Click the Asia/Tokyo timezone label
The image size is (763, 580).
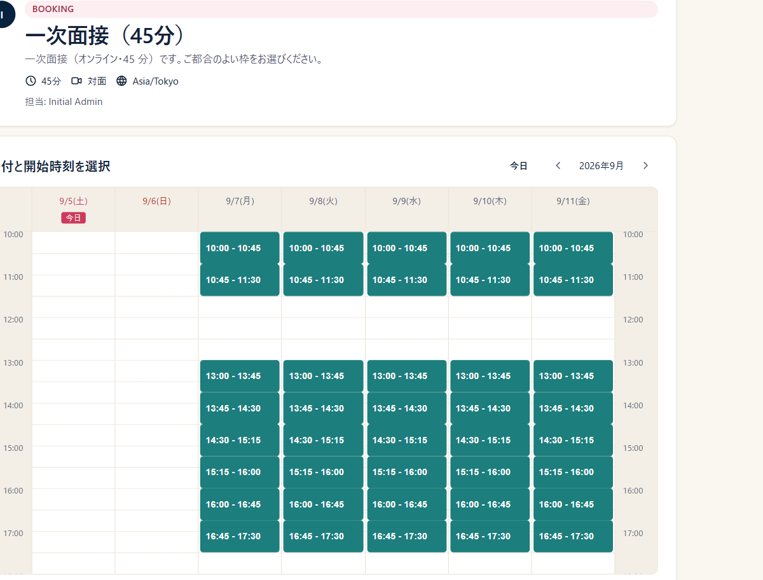pos(156,81)
